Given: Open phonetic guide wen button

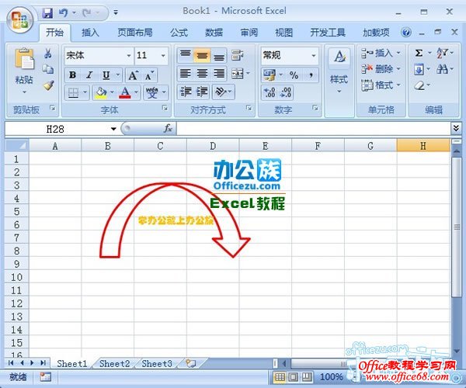Looking at the screenshot, I should [x=152, y=92].
